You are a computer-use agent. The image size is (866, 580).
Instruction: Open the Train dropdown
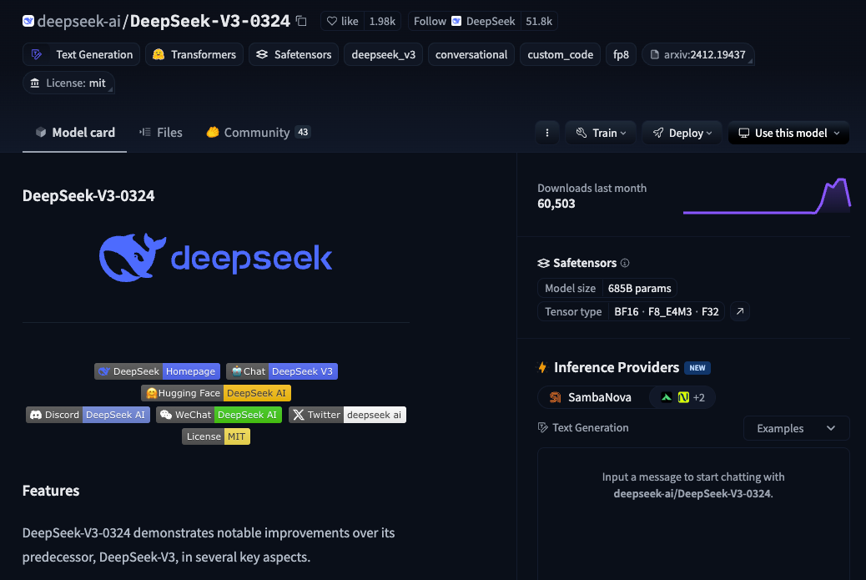click(x=601, y=132)
